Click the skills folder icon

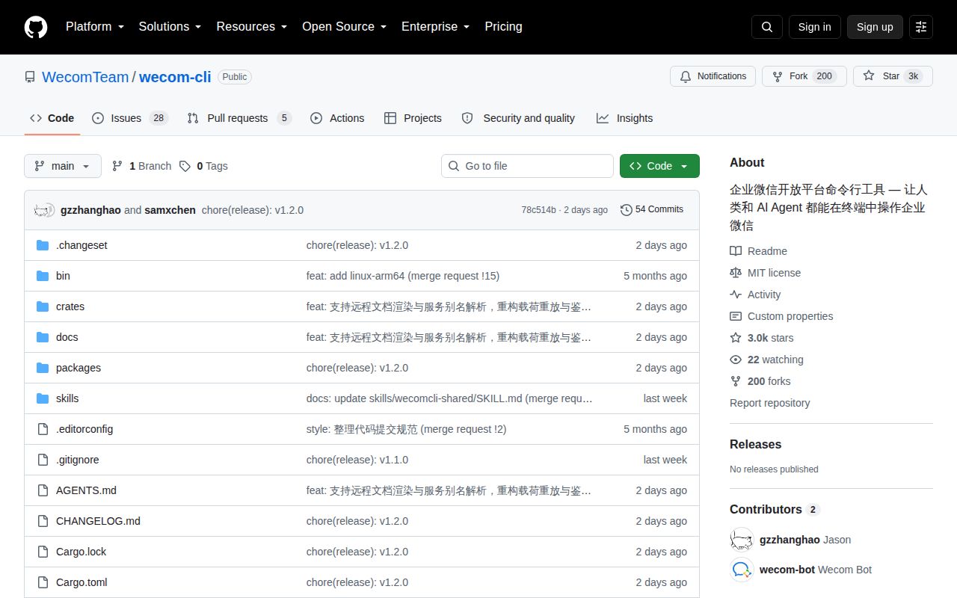(x=43, y=398)
